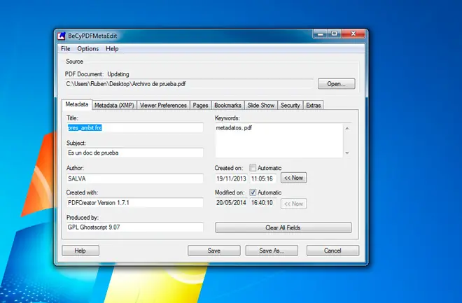462x303 pixels.
Task: Click the Created with field PDFCreator Version 1.7.1
Action: [x=135, y=203]
